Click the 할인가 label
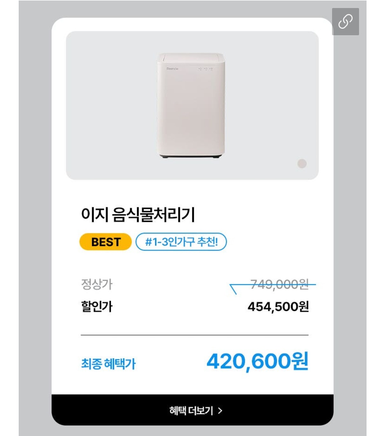 [x=97, y=307]
